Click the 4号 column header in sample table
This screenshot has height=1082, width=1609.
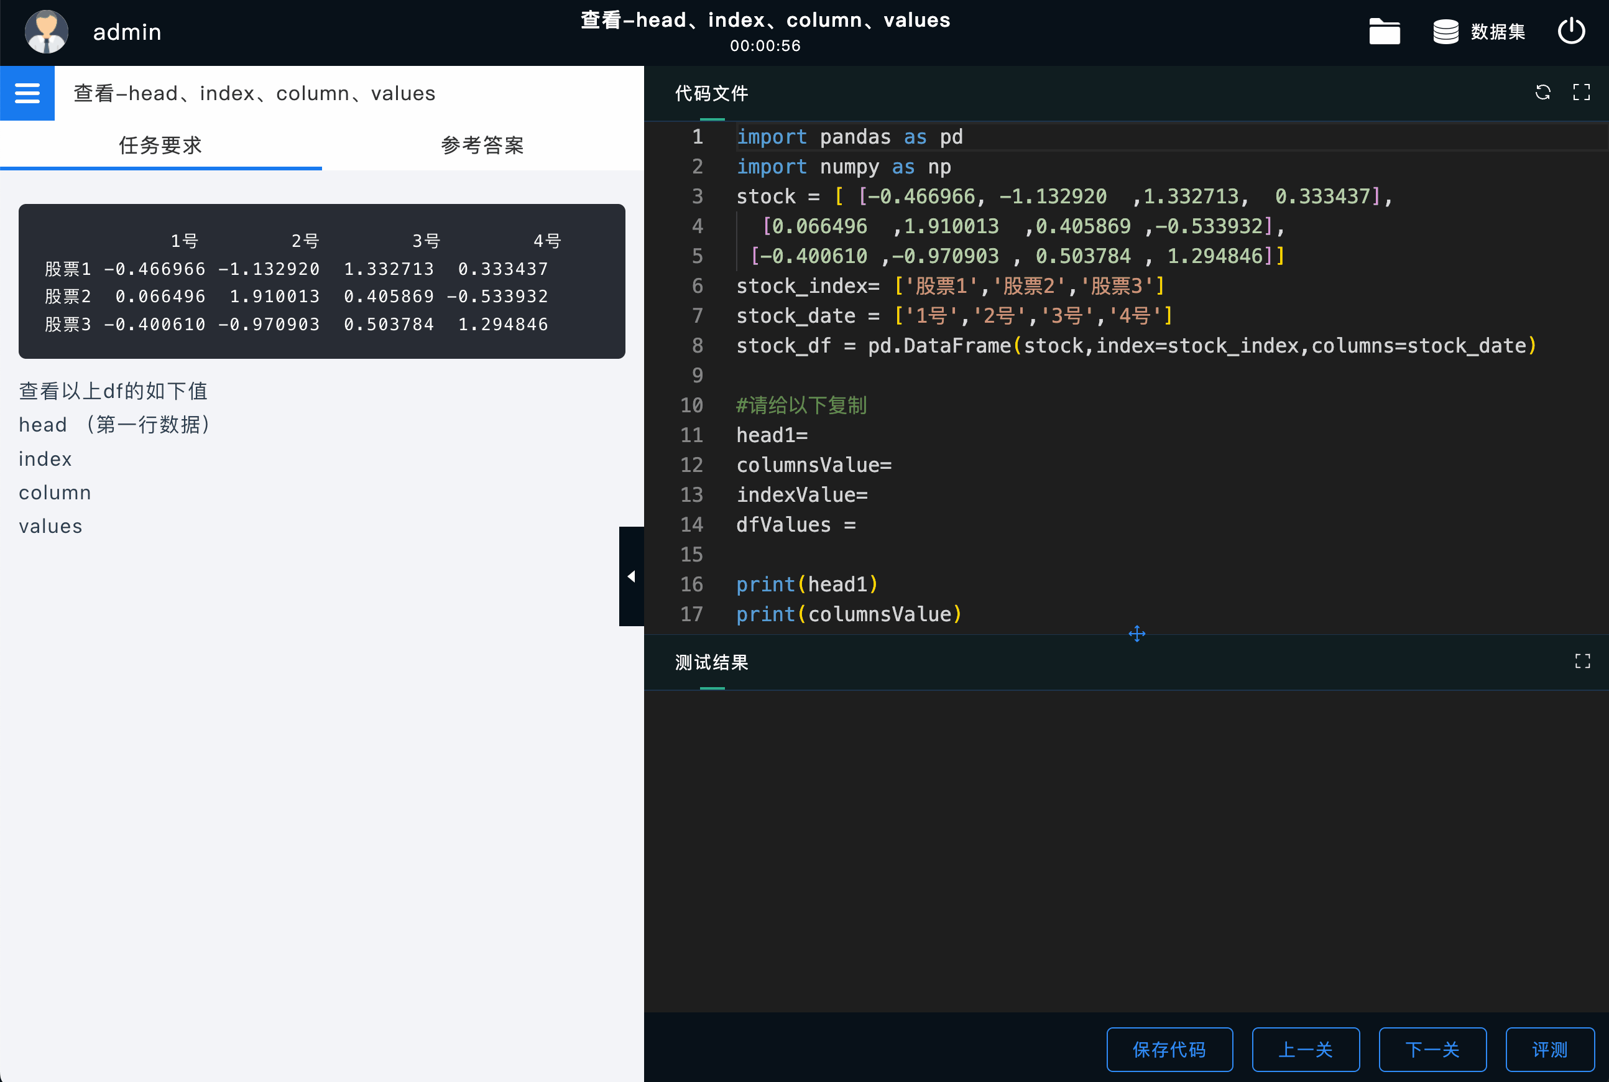tap(547, 241)
